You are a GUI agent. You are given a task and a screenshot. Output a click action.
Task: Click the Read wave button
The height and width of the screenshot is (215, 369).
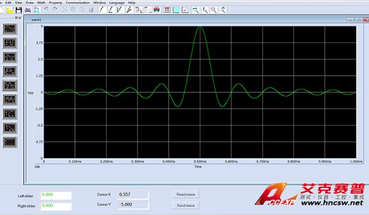[186, 195]
